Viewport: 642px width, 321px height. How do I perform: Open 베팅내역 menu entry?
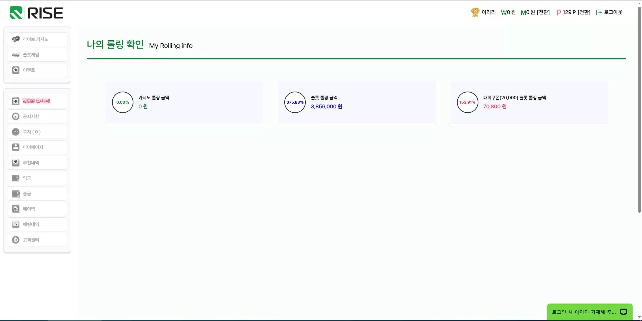[37, 224]
